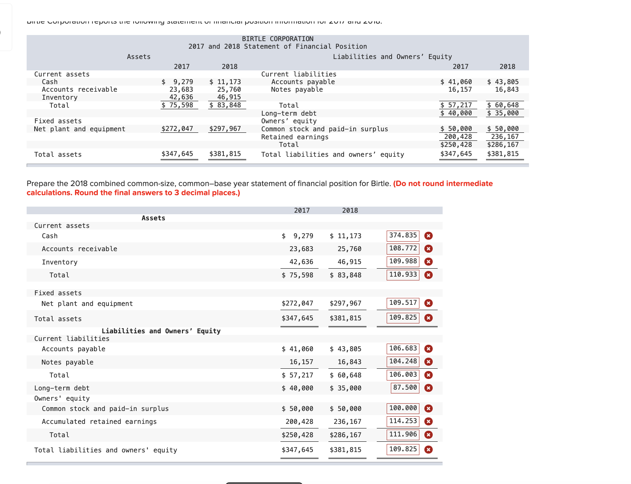Click the red X icon beside Long-term debt 87.500
631x484 pixels.
[x=429, y=388]
